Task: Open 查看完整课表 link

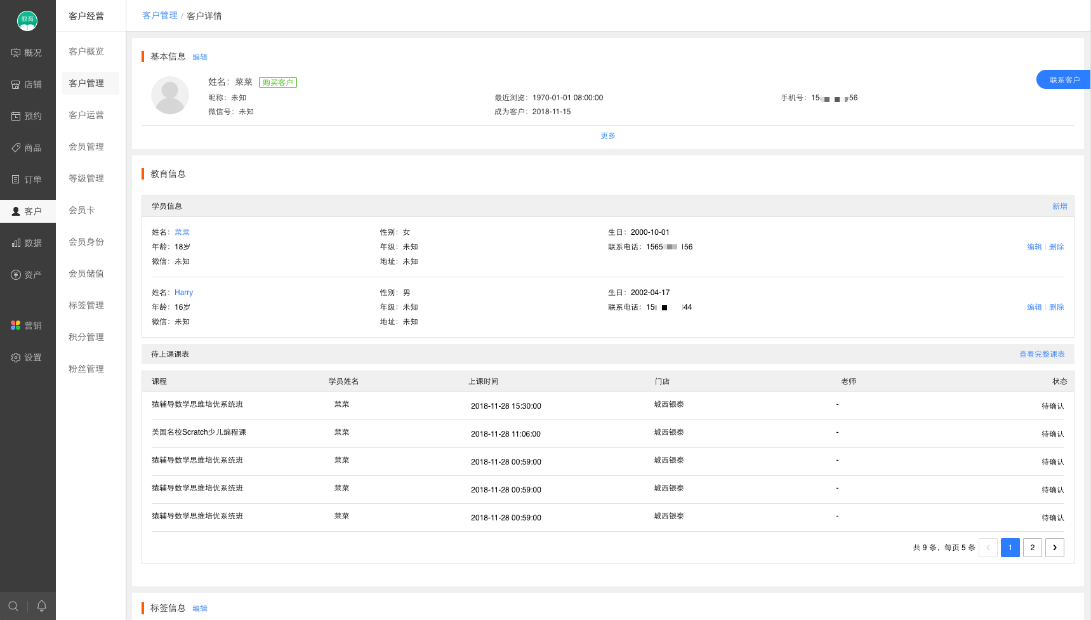Action: (1042, 354)
